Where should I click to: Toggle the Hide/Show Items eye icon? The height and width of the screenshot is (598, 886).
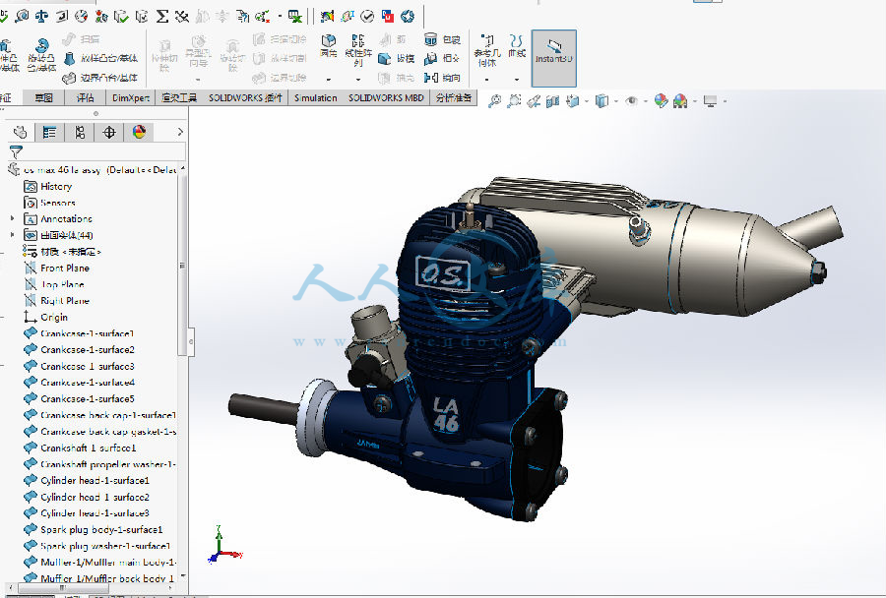pyautogui.click(x=631, y=101)
